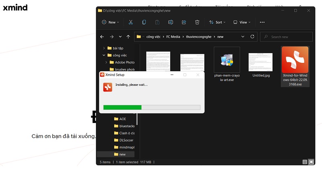The height and width of the screenshot is (170, 322).
Task: Select 'bài tập' folder in navigation tree
Action: [x=116, y=48]
